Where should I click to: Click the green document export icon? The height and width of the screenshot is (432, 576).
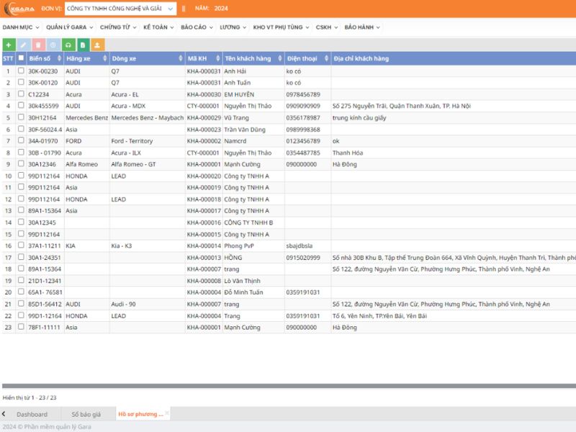click(x=84, y=45)
